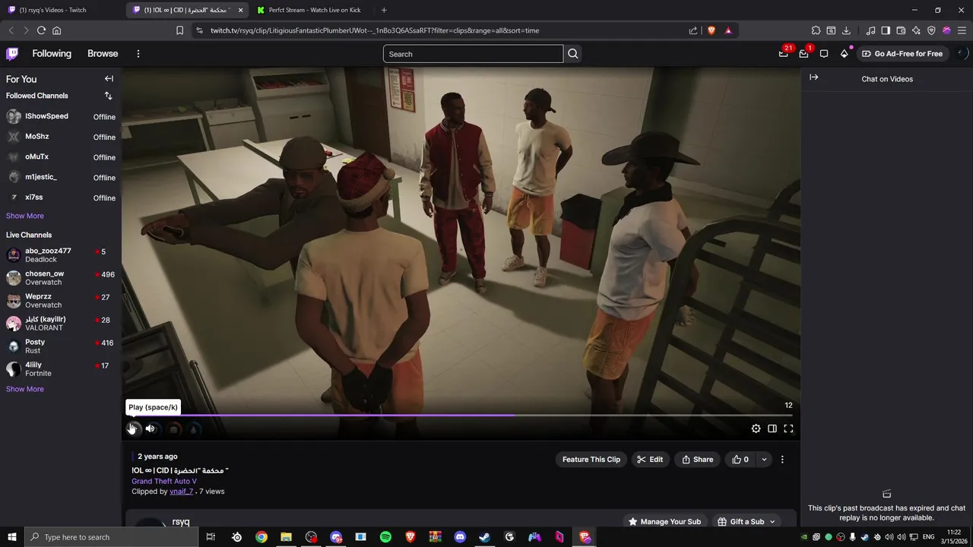Open clipper vnaif_7 profile link
The image size is (973, 547).
click(181, 492)
